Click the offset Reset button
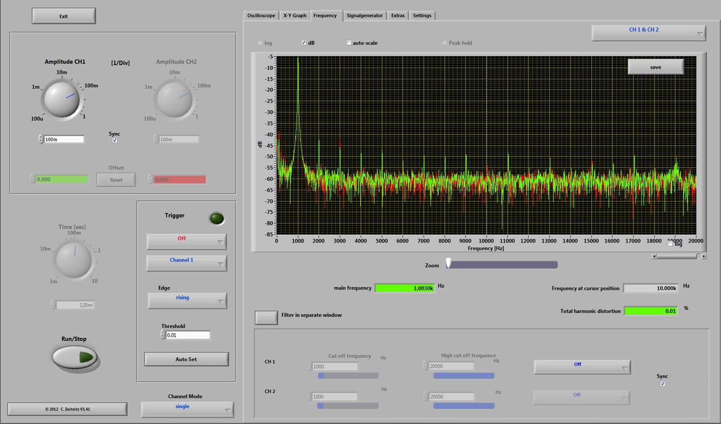The height and width of the screenshot is (424, 721). [116, 180]
